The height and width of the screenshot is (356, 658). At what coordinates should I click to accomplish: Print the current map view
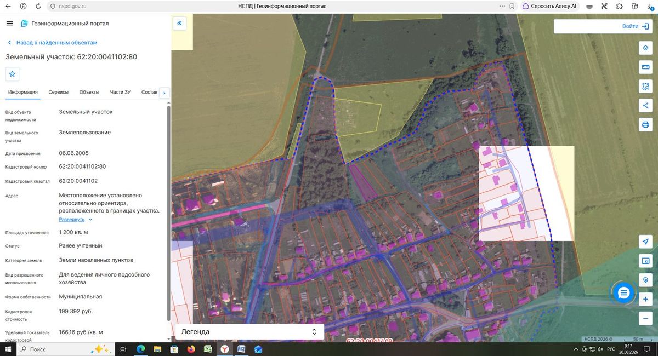click(645, 125)
